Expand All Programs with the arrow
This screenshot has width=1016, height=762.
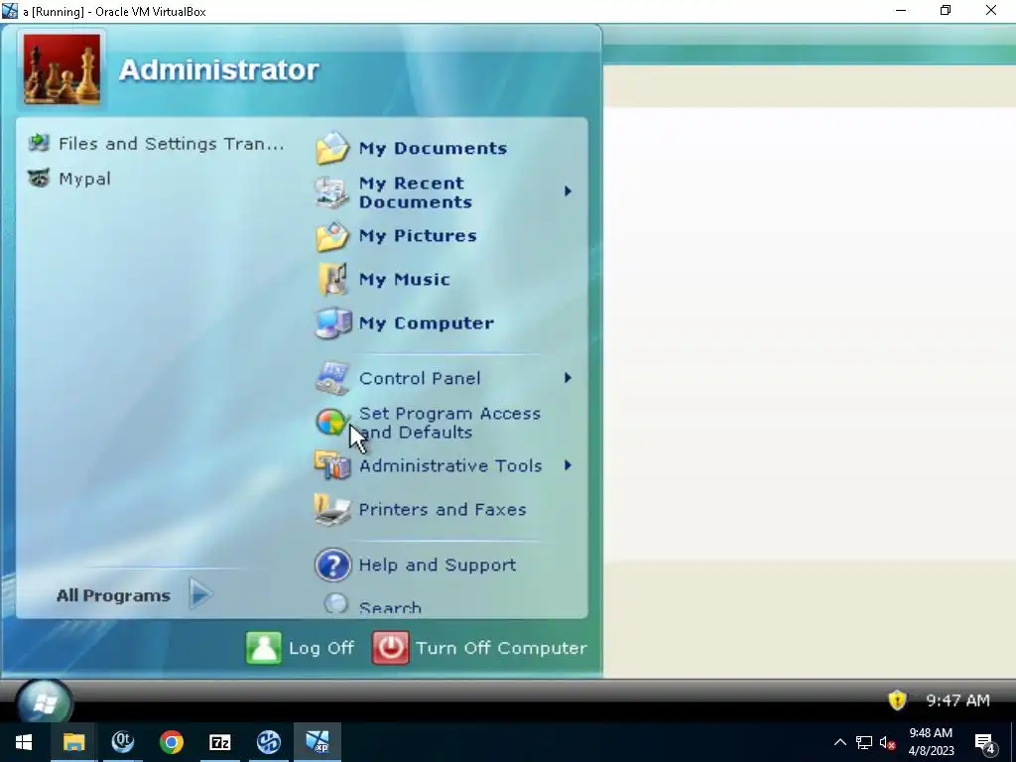click(200, 593)
